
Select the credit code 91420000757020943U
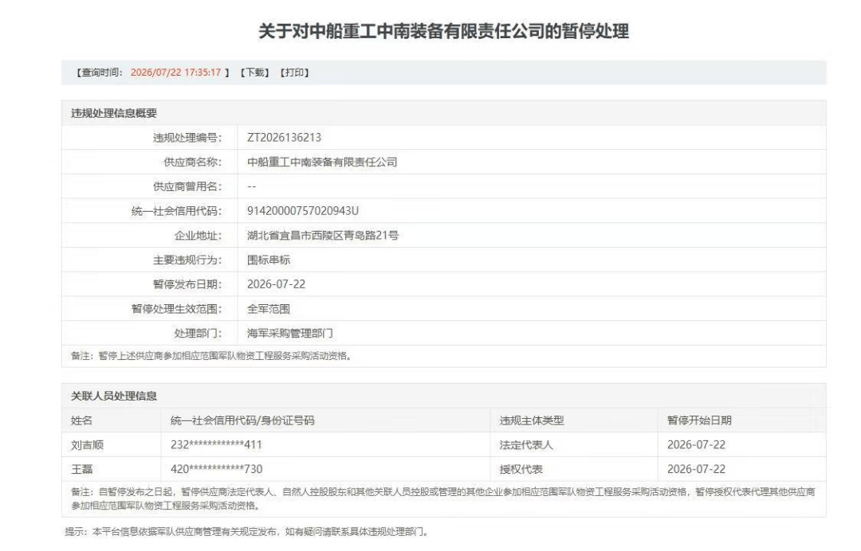click(x=303, y=211)
